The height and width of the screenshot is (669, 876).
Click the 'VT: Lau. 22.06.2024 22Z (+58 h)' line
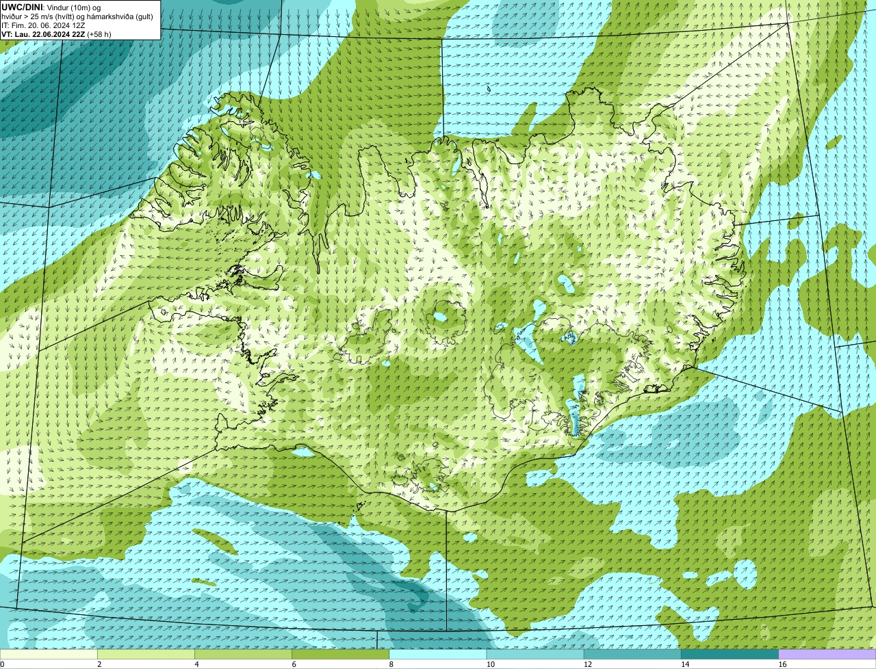coord(56,34)
